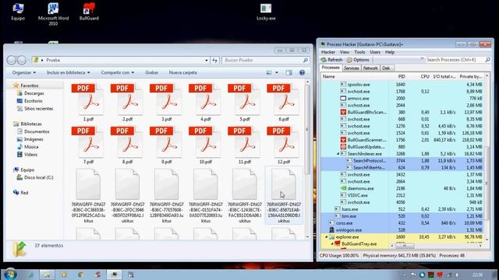499x280 pixels.
Task: Open Explorer help question mark icon
Action: click(x=302, y=72)
